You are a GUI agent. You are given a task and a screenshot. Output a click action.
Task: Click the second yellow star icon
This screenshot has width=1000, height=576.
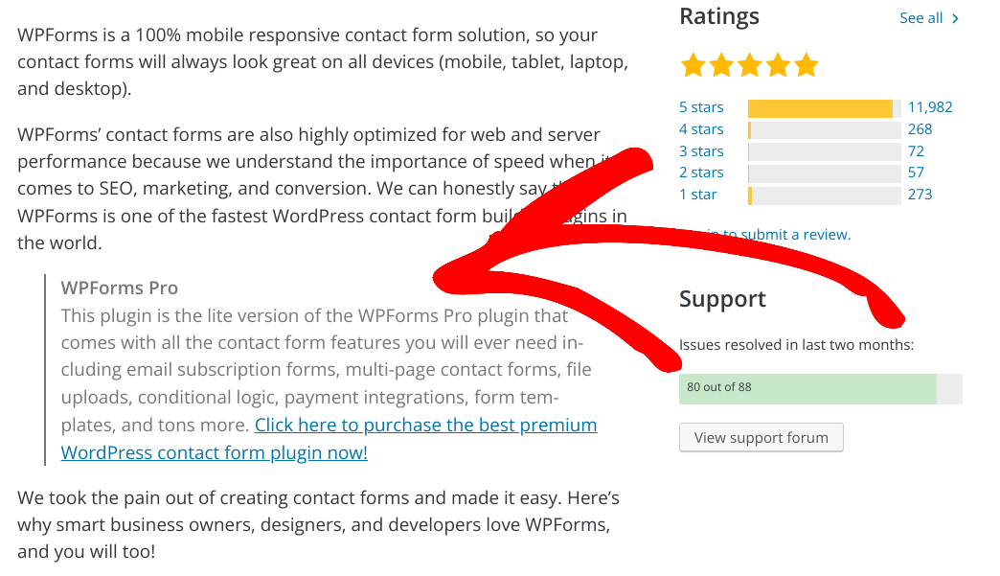pos(721,64)
